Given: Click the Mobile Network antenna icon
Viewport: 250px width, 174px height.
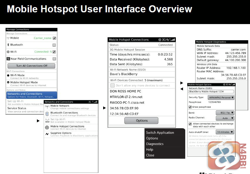Looking at the screenshot, I should click(47, 107).
